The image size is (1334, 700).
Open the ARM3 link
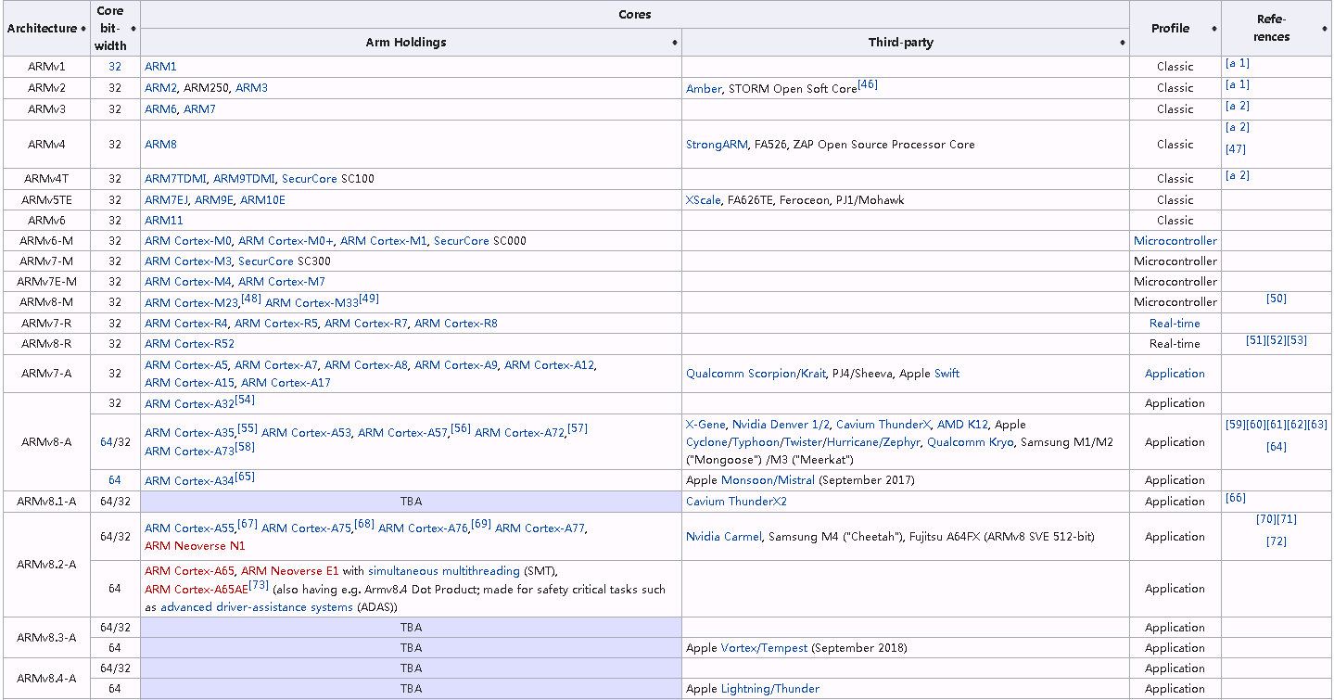pos(251,88)
